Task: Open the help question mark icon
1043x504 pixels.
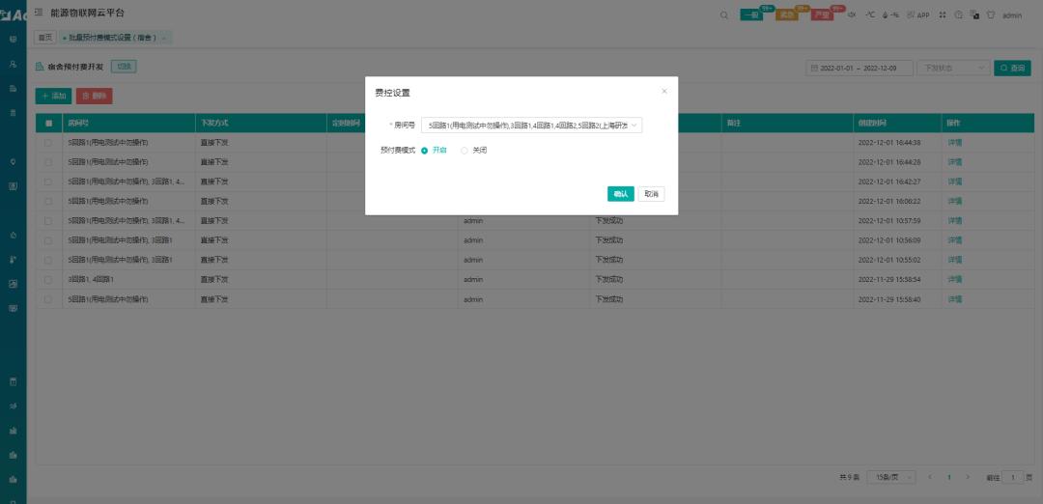Action: [959, 14]
